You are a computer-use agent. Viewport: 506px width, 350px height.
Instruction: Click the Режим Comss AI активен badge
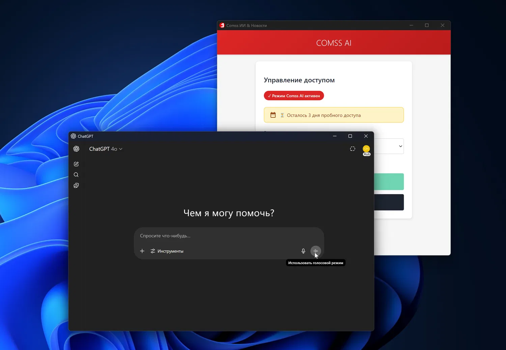click(294, 96)
